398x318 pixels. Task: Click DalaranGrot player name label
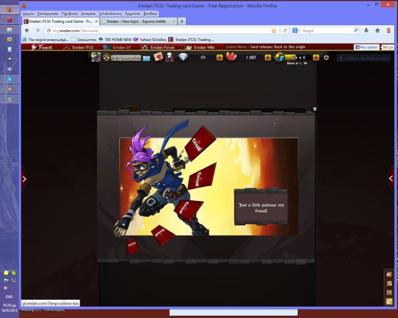(x=126, y=58)
